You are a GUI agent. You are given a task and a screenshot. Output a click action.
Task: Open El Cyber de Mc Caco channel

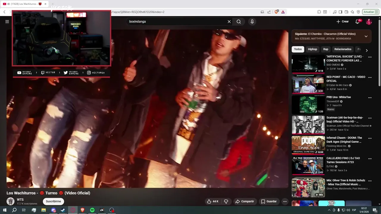tap(337, 85)
